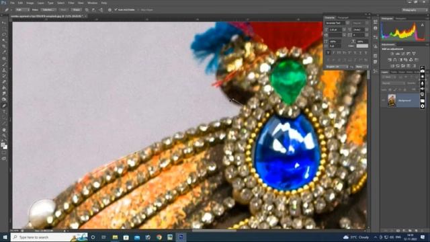This screenshot has width=430, height=242.
Task: Toggle All Caps in Character panel
Action: 339,52
